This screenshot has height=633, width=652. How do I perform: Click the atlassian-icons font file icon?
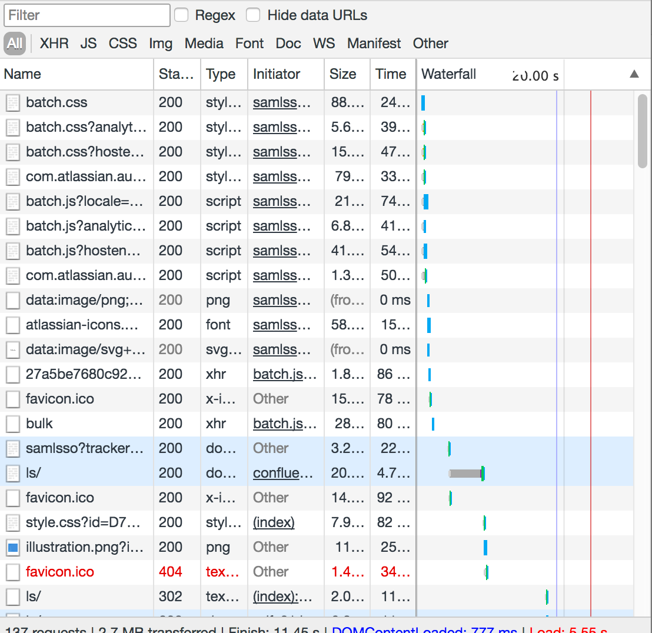(x=12, y=325)
